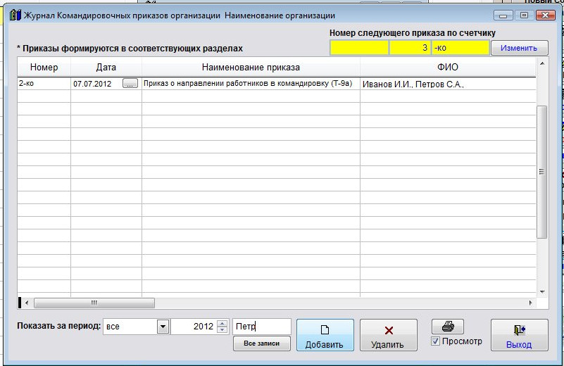This screenshot has width=564, height=366.
Task: Click the counter suffix field '-ко'
Action: 460,48
